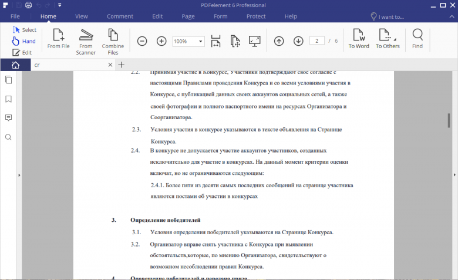Enter full screen presentation mode
Viewport: 458px width, 280px height.
click(255, 41)
